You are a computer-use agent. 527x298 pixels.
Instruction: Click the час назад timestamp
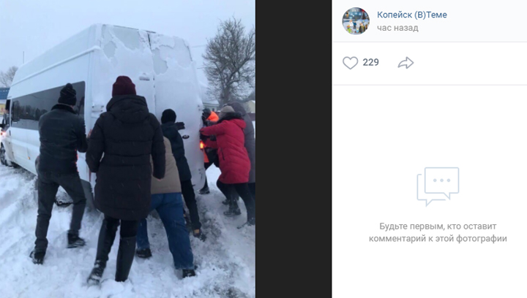pos(397,28)
